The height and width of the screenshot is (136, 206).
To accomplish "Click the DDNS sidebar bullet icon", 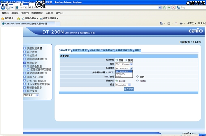I will (x=25, y=84).
